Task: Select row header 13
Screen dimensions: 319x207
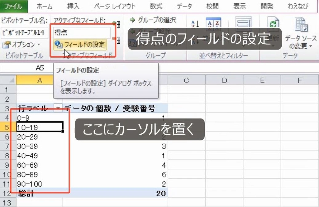Action: pos(8,203)
